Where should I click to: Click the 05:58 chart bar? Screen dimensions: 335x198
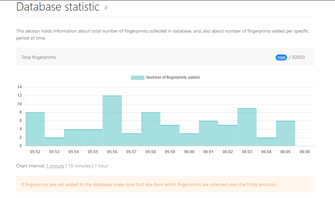point(150,129)
